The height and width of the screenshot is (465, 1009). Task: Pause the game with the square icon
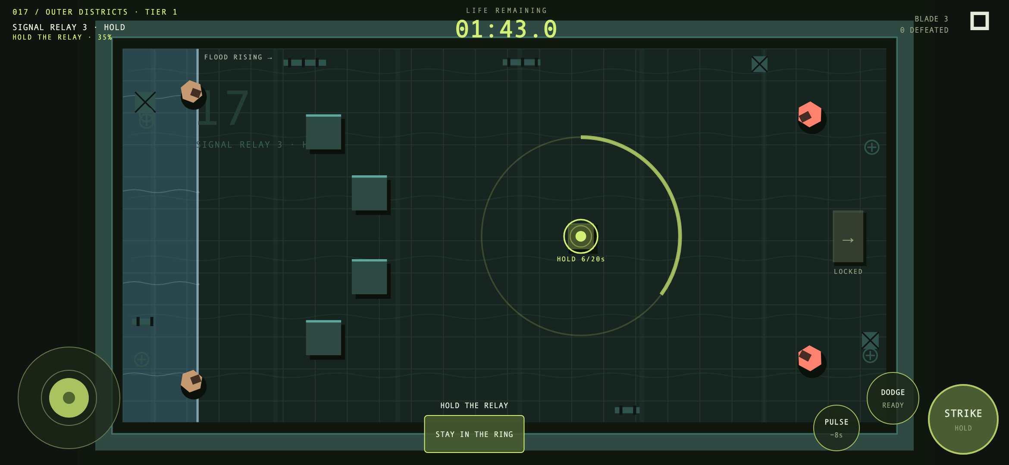[979, 21]
